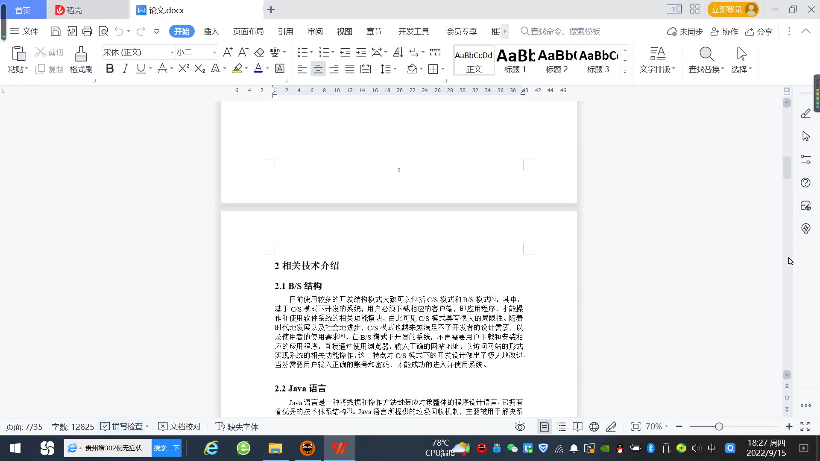Align text left

pos(302,69)
